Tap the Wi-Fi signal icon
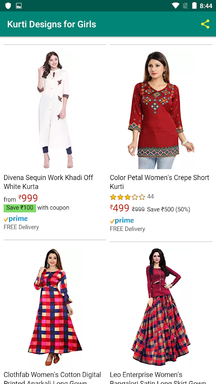Screen dimensions: 216x384 click(x=176, y=6)
